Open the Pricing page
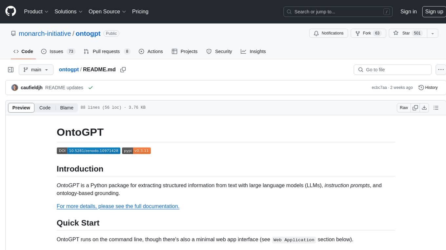Screen dimensions: 446x250 (x=140, y=11)
